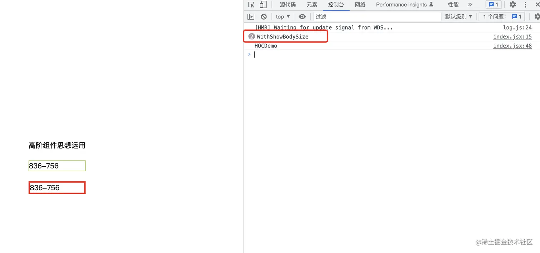This screenshot has height=253, width=540.
Task: Select the WithShowBodySize log message
Action: click(x=282, y=37)
